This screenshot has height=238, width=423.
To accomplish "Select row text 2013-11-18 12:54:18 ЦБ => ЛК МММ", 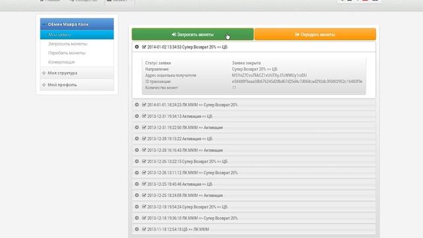I will coord(178,229).
